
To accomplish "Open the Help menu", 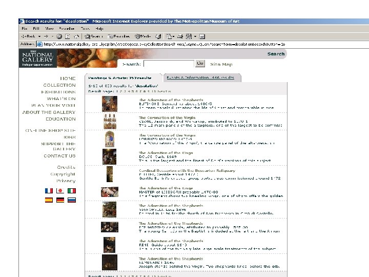I will [x=99, y=29].
